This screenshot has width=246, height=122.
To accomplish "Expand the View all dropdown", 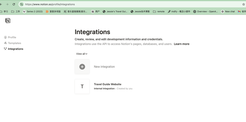I will [82, 54].
